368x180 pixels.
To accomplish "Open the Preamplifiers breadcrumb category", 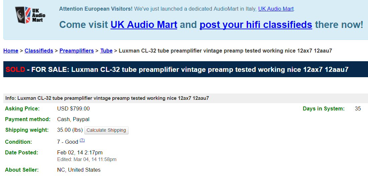I will coord(77,51).
